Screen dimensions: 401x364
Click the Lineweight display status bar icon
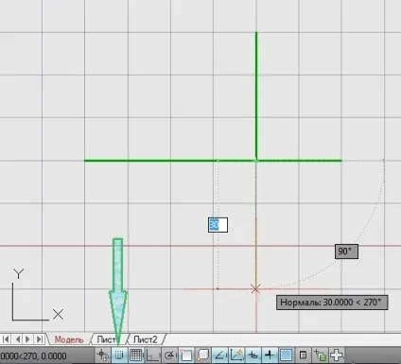coord(270,355)
